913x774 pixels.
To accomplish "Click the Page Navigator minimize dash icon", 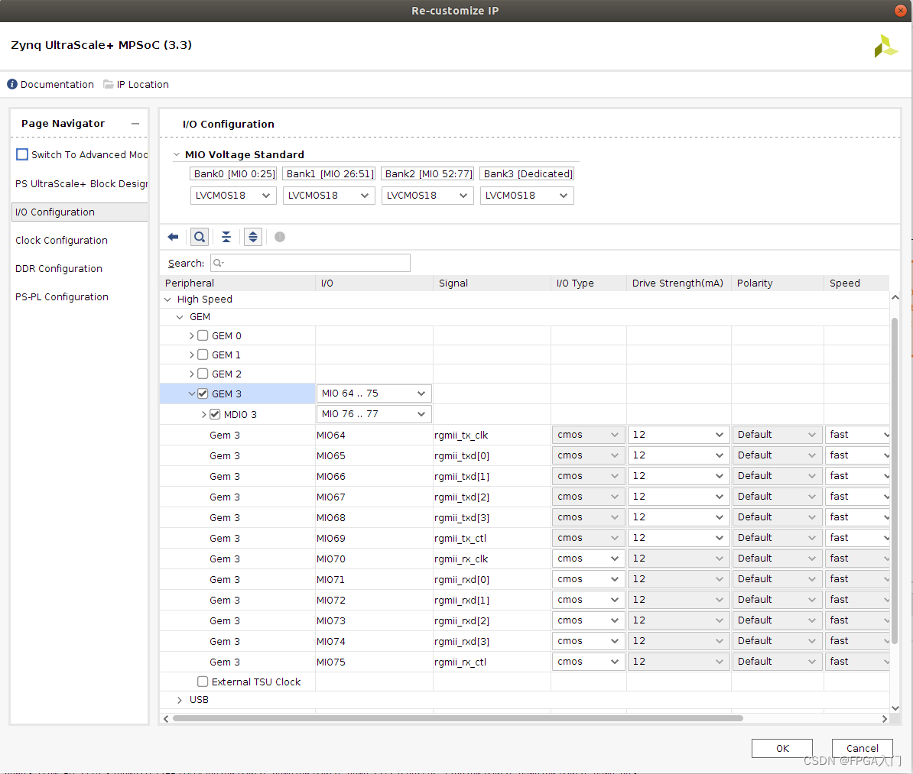I will 135,123.
